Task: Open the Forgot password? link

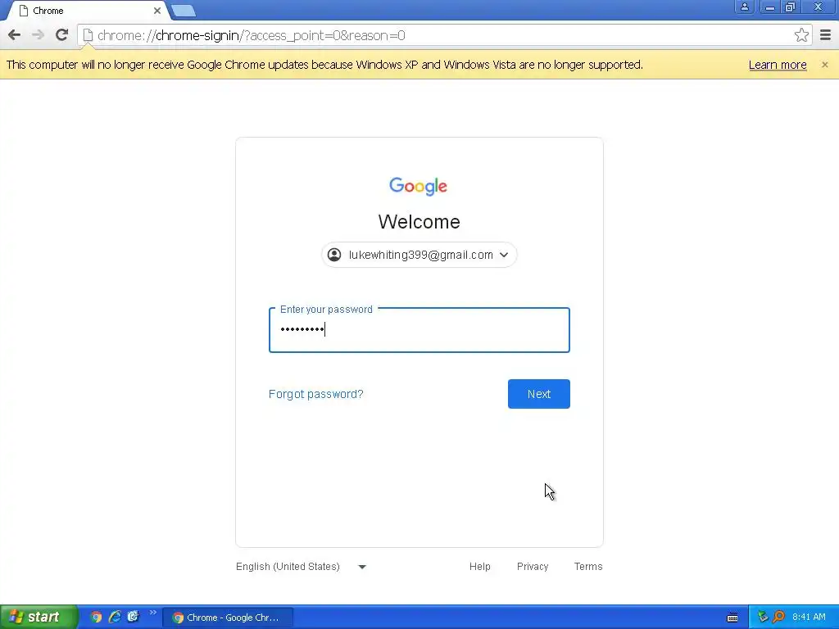Action: point(315,394)
